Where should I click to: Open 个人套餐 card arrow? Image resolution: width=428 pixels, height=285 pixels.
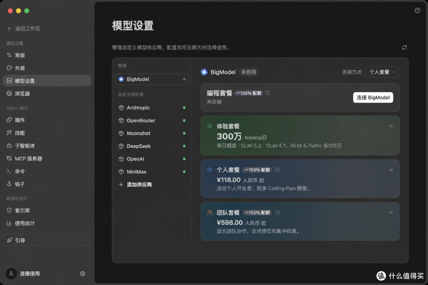coord(391,170)
